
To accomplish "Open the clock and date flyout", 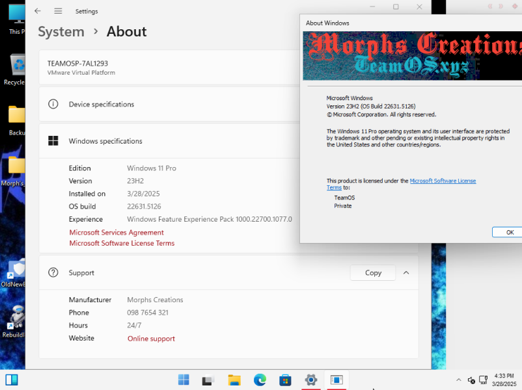I will (504, 380).
